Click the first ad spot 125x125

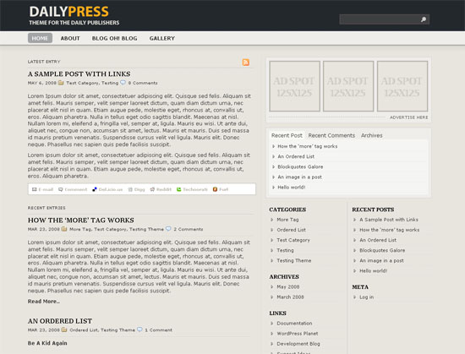tap(294, 86)
